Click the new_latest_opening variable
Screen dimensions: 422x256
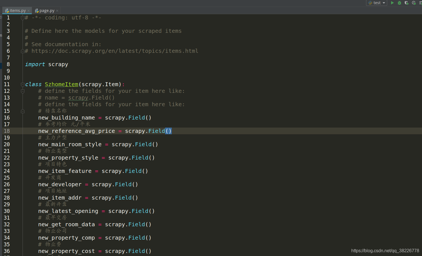pos(68,211)
